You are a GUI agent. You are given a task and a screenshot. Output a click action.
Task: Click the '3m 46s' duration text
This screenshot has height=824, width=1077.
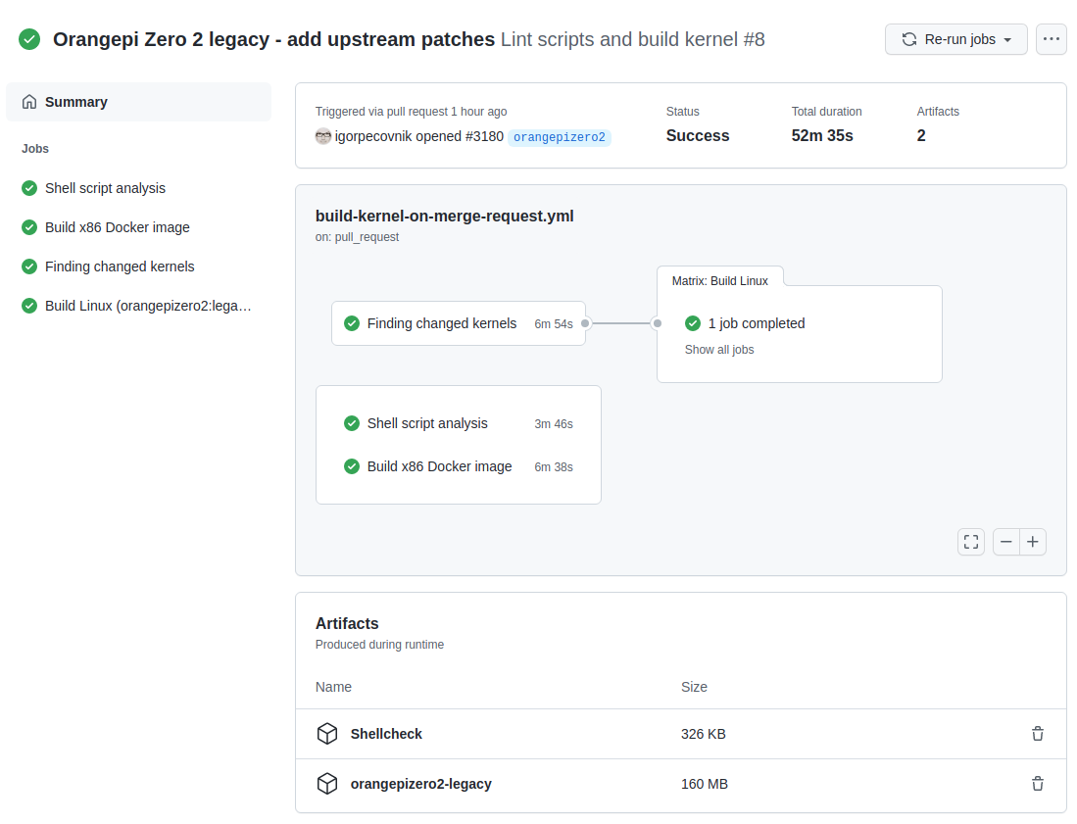click(554, 424)
